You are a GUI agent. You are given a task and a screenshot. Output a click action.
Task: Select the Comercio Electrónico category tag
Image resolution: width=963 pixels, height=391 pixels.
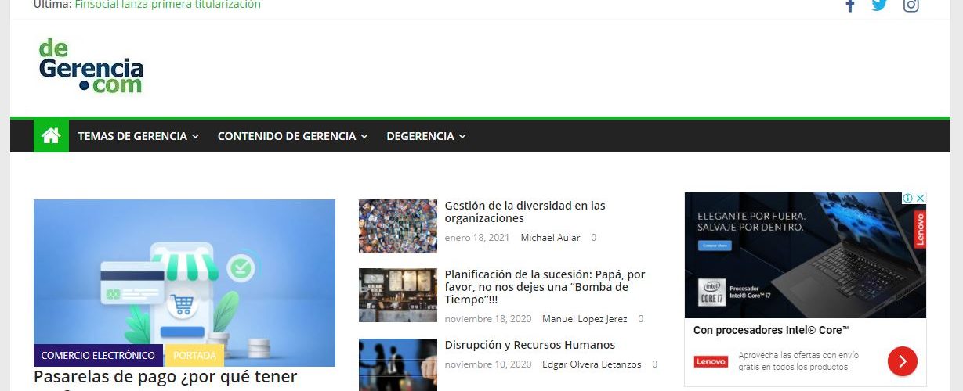click(98, 355)
